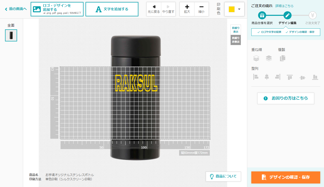Align right using 整列 icon
Screen dimensions: 324x187
click(x=278, y=77)
